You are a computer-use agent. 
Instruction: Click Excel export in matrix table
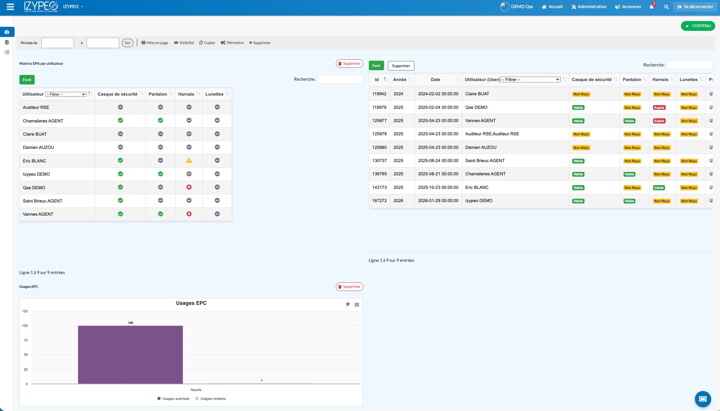click(x=27, y=80)
